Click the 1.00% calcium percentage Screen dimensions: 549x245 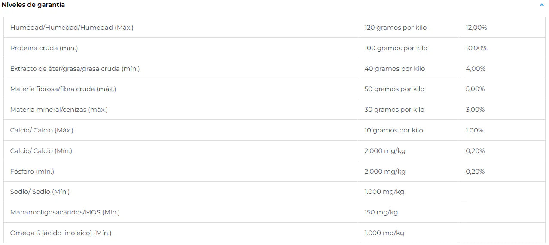tap(475, 130)
